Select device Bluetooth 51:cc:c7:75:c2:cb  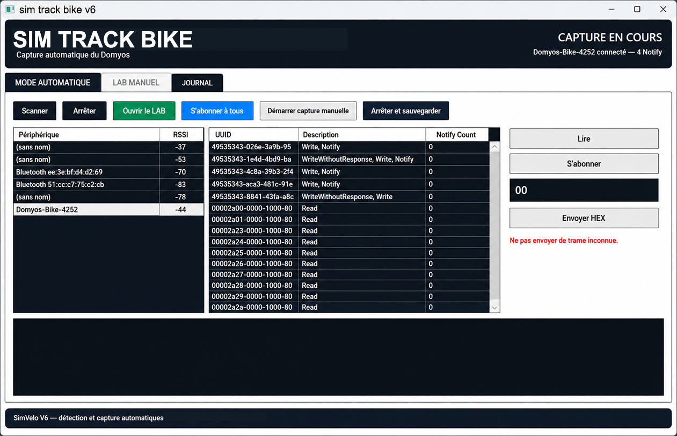[x=108, y=184]
